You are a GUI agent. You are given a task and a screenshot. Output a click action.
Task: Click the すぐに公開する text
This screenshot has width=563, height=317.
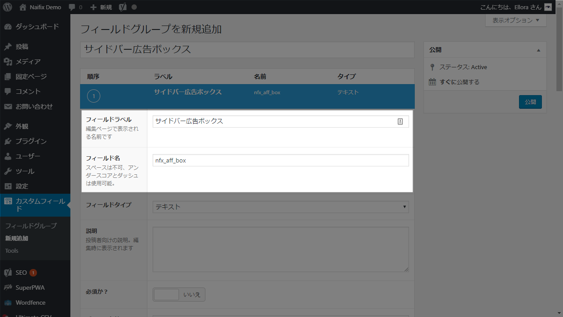click(460, 82)
